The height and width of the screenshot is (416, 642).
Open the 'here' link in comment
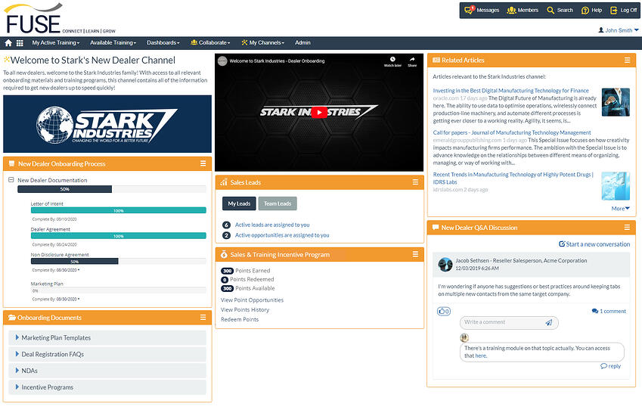point(481,355)
